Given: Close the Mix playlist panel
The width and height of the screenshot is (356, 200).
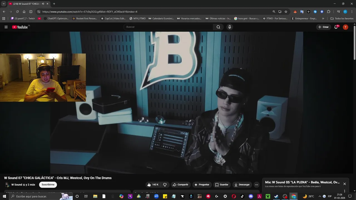Looking at the screenshot, I should click(x=345, y=184).
